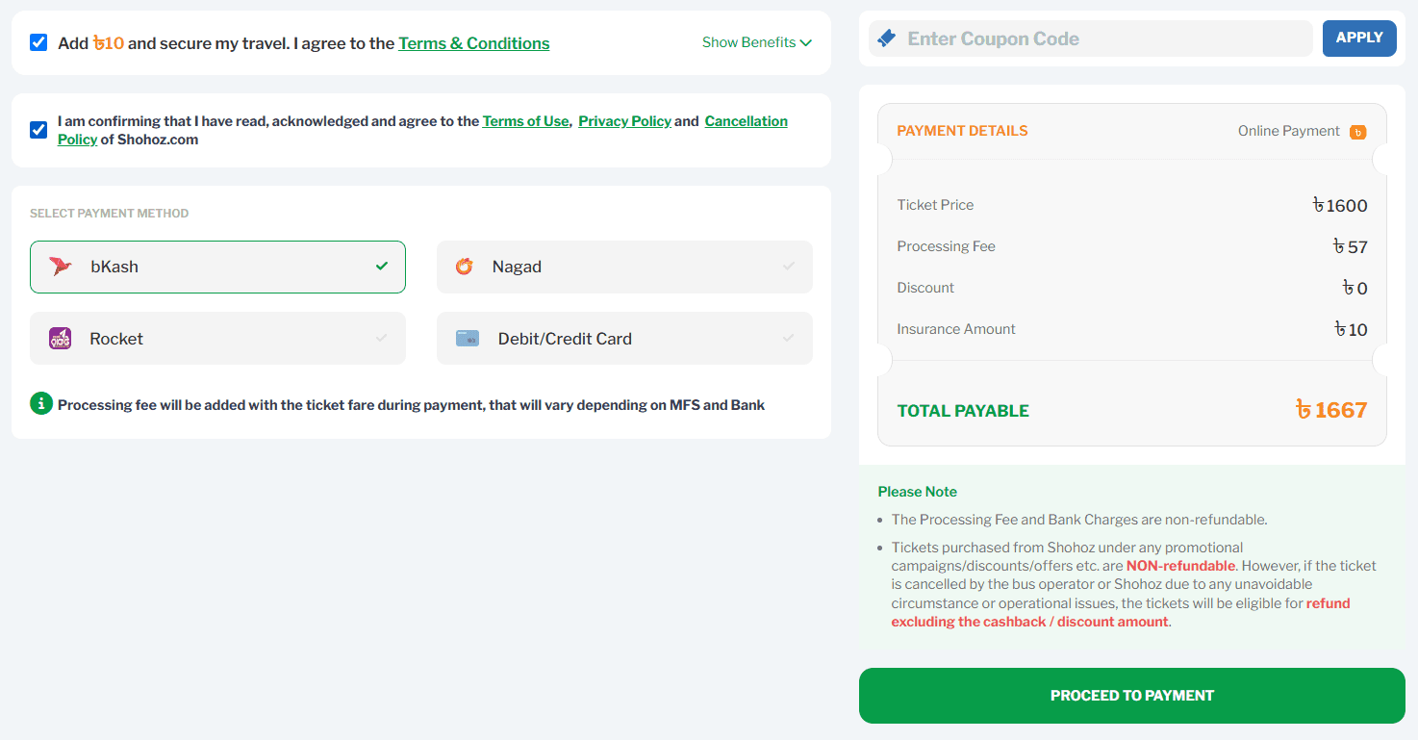Click the green info icon near processing fee note
The height and width of the screenshot is (740, 1418).
tap(40, 404)
